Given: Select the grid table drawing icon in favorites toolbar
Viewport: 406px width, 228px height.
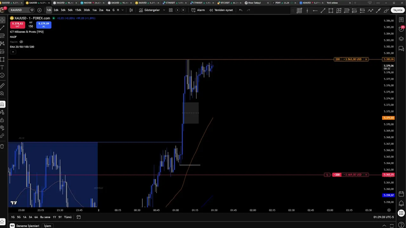Looking at the screenshot, I should point(299,10).
